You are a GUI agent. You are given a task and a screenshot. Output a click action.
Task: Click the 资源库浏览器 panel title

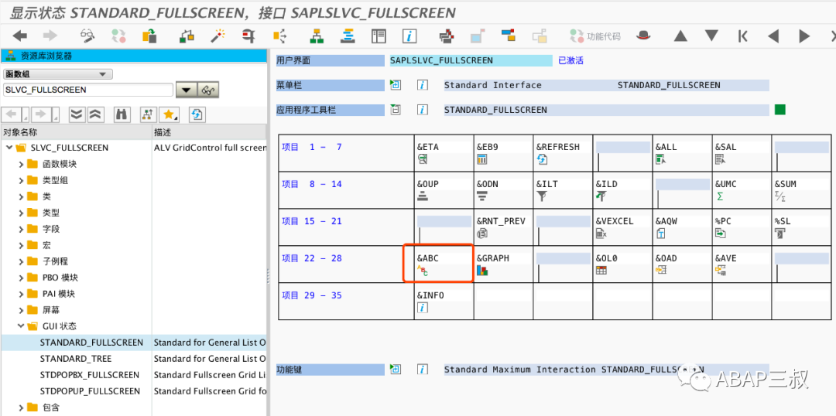click(x=46, y=56)
